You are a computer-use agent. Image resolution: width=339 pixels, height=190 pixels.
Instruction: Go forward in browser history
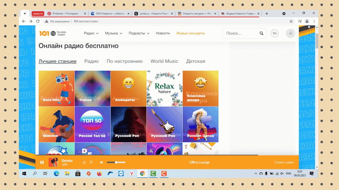(x=31, y=21)
